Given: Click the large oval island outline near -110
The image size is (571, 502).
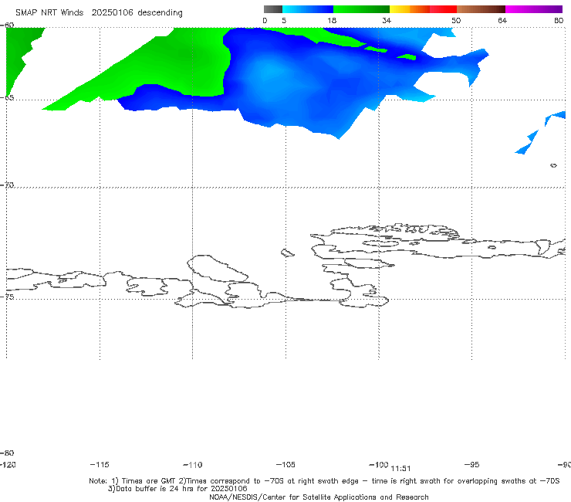Looking at the screenshot, I should [218, 268].
